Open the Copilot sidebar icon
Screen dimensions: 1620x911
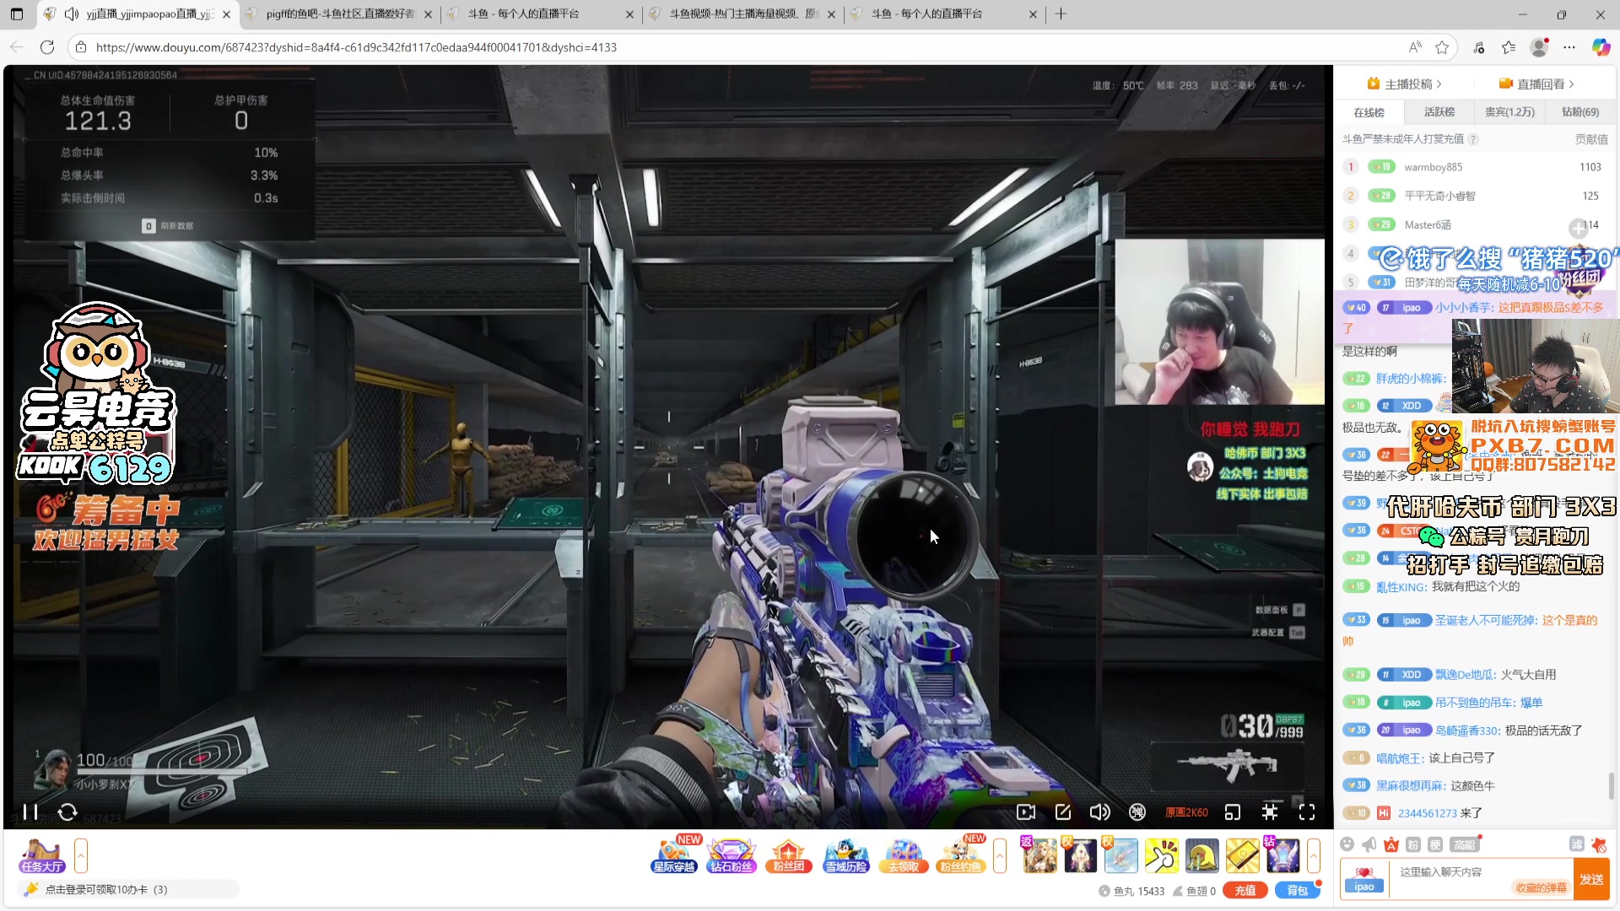point(1601,47)
